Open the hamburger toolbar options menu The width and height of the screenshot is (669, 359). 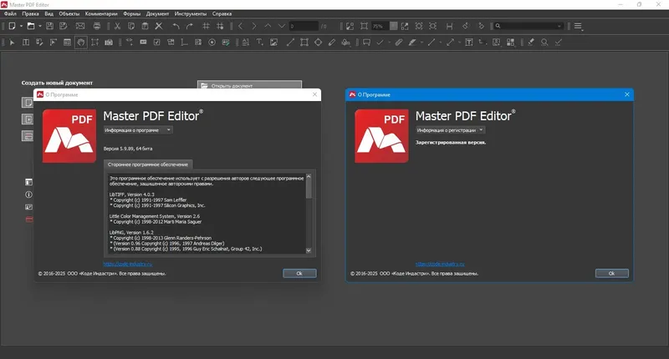point(578,27)
